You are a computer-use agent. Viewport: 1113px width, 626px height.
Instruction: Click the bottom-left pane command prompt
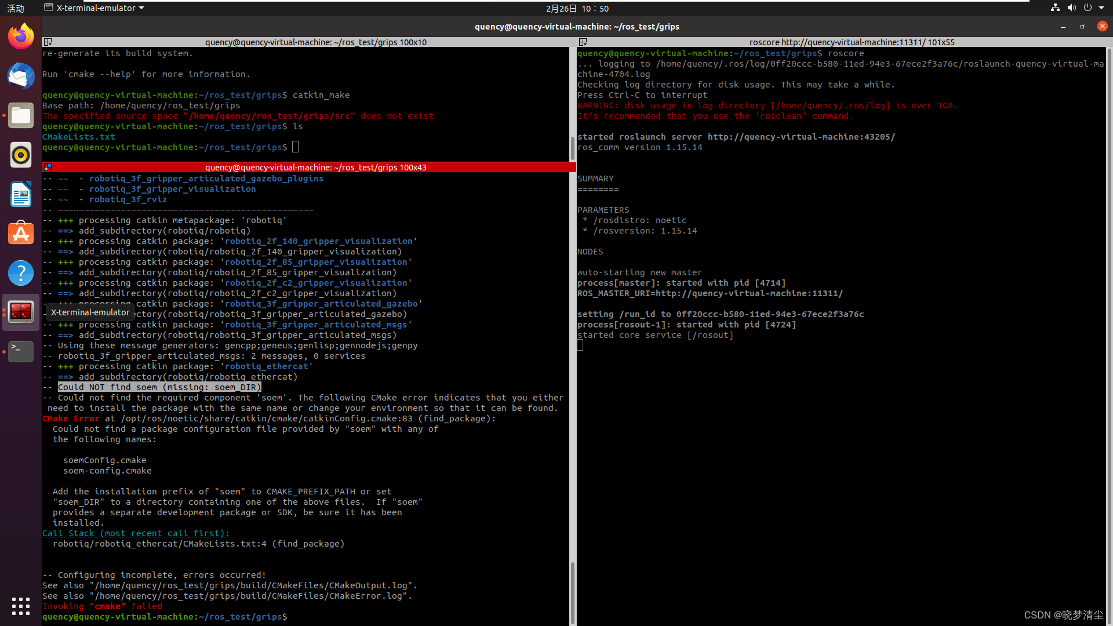click(165, 617)
